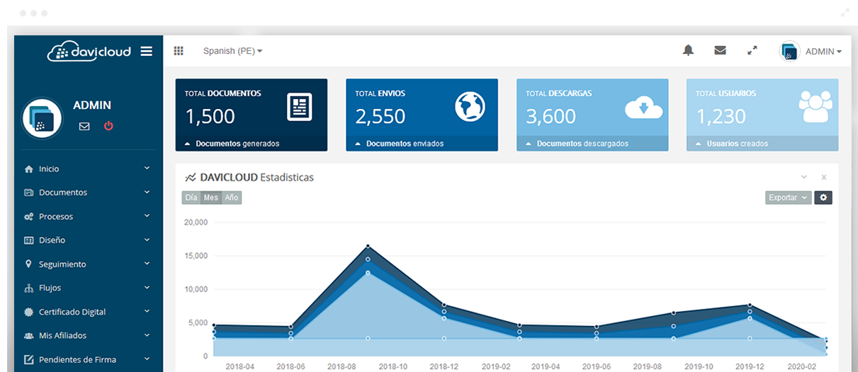Viewport: 858px width, 372px height.
Task: Open Documentos in the sidebar menu
Action: pos(63,192)
